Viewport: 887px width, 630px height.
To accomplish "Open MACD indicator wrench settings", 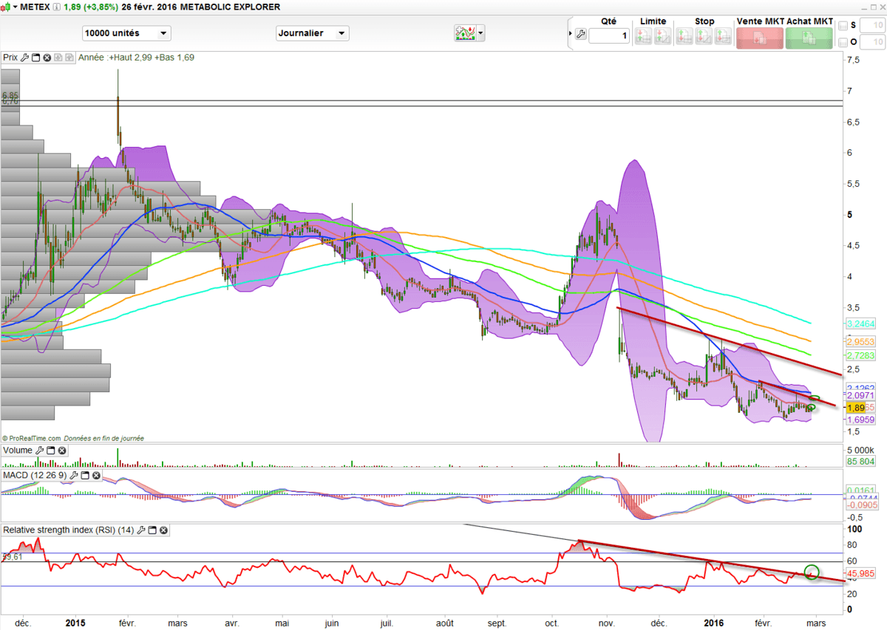I will (73, 475).
